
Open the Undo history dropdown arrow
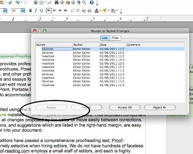click(21, 2)
